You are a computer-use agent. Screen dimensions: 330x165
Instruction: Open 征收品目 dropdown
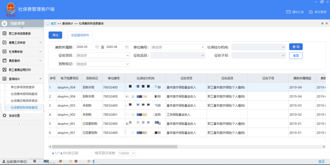178,55
